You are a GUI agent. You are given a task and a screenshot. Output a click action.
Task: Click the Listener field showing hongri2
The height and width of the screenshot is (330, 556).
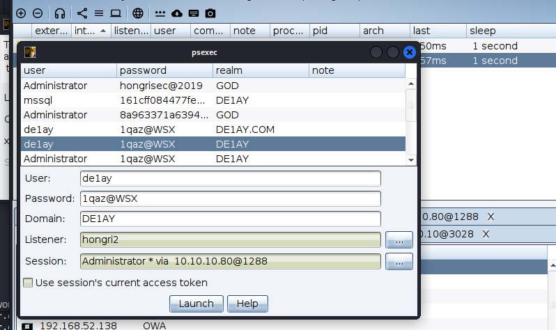pyautogui.click(x=231, y=240)
